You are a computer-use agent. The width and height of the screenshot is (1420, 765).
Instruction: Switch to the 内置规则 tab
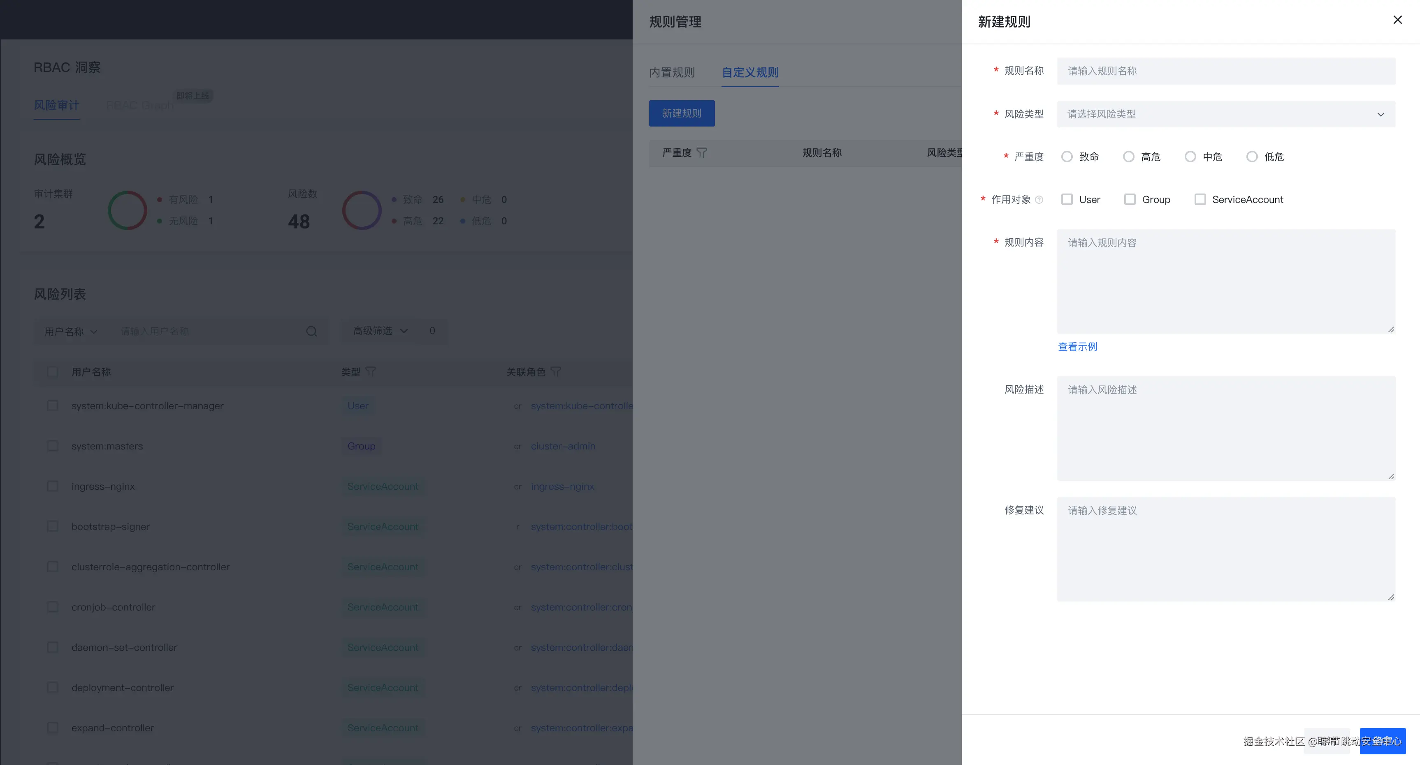(671, 73)
